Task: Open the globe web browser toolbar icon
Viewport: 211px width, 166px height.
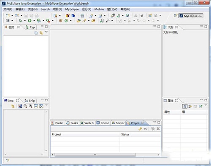Action: coord(127,16)
